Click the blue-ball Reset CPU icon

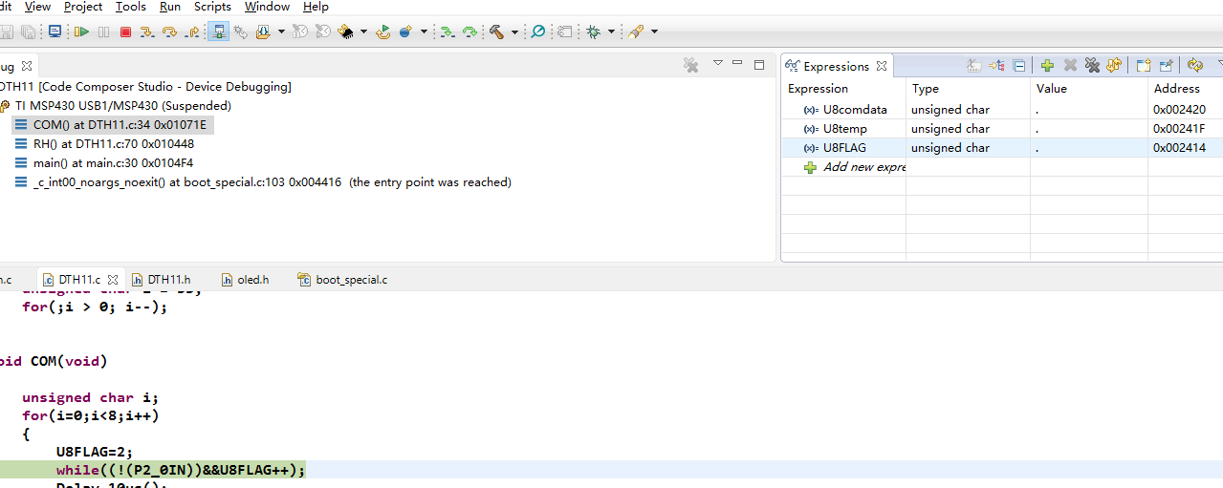(405, 32)
